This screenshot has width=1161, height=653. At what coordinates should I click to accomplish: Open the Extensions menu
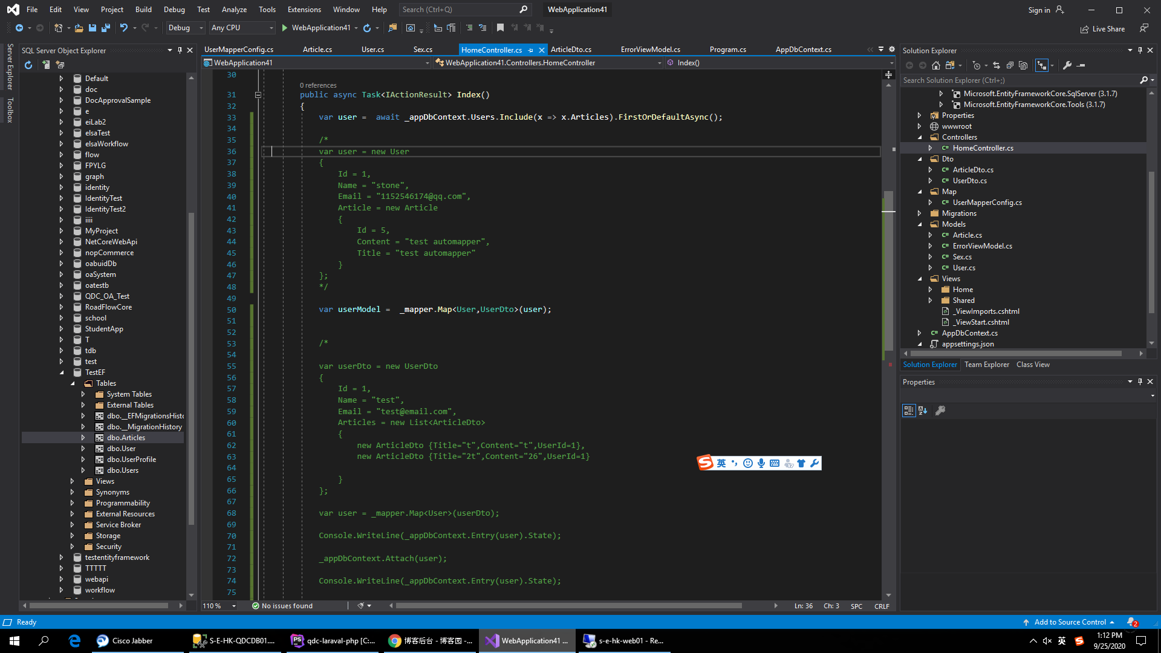304,9
